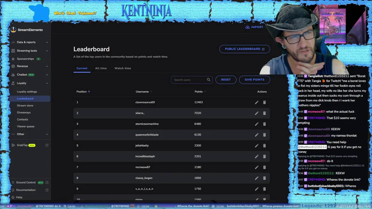Viewport: 372px width, 209px height.
Task: Delete clownsaurus69 row with trash icon
Action: point(264,102)
